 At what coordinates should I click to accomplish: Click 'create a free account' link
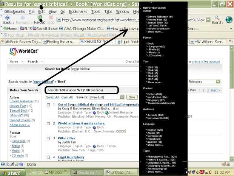(x=206, y=62)
